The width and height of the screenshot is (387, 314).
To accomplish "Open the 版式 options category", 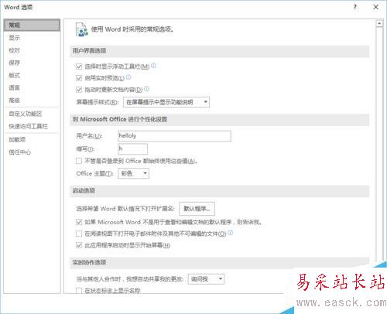I will pyautogui.click(x=15, y=75).
